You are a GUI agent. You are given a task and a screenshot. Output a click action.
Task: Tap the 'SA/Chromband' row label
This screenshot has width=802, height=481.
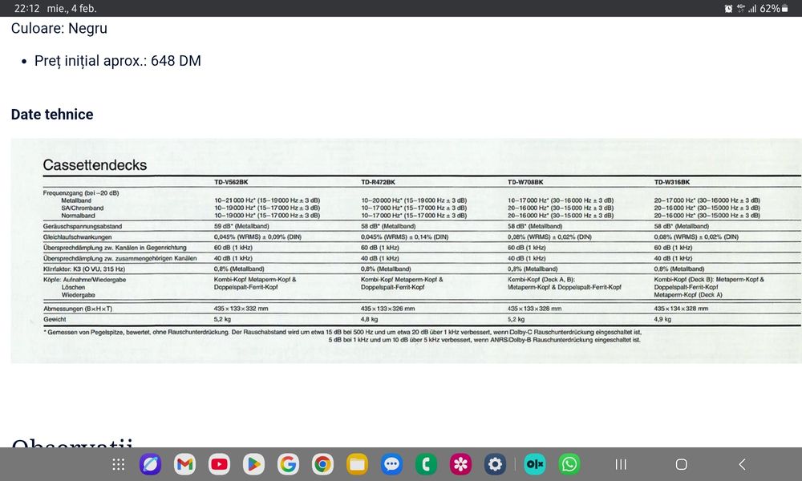click(x=83, y=208)
